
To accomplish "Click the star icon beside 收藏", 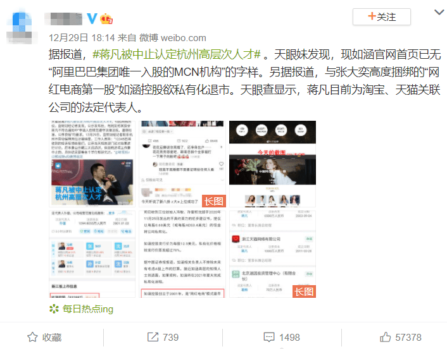I will click(x=32, y=337).
